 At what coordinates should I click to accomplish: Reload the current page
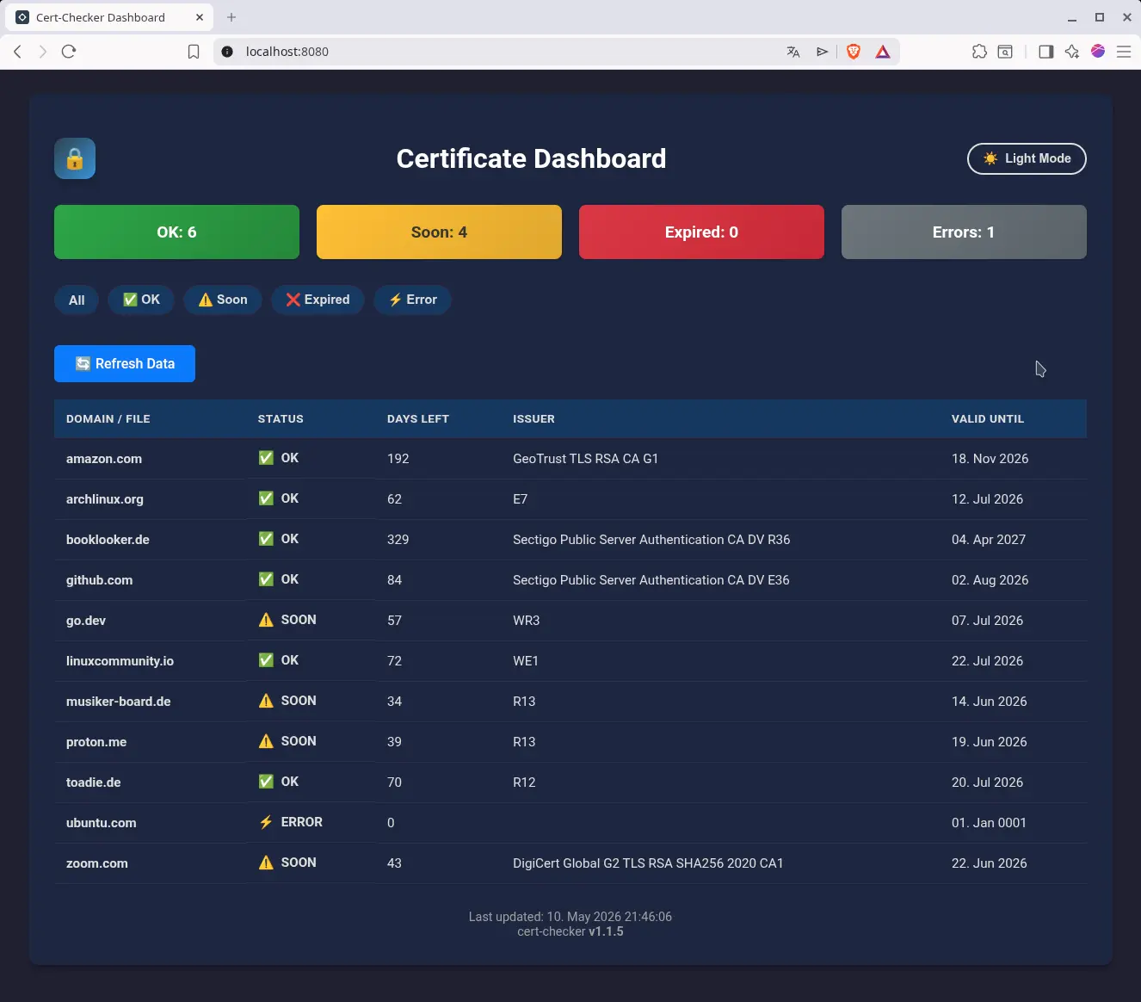69,52
